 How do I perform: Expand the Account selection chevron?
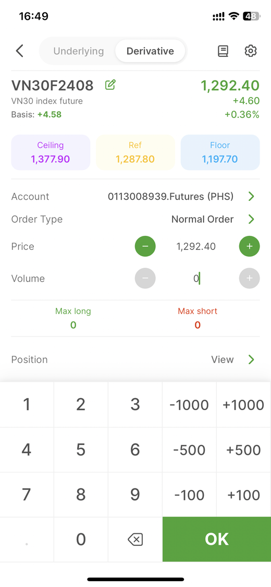(251, 197)
